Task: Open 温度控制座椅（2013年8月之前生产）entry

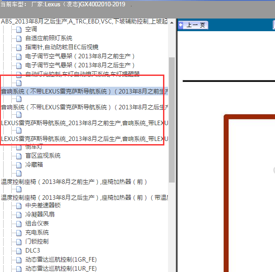Action: [74, 182]
